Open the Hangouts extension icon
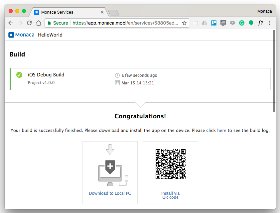This screenshot has height=213, width=280. pos(251,23)
